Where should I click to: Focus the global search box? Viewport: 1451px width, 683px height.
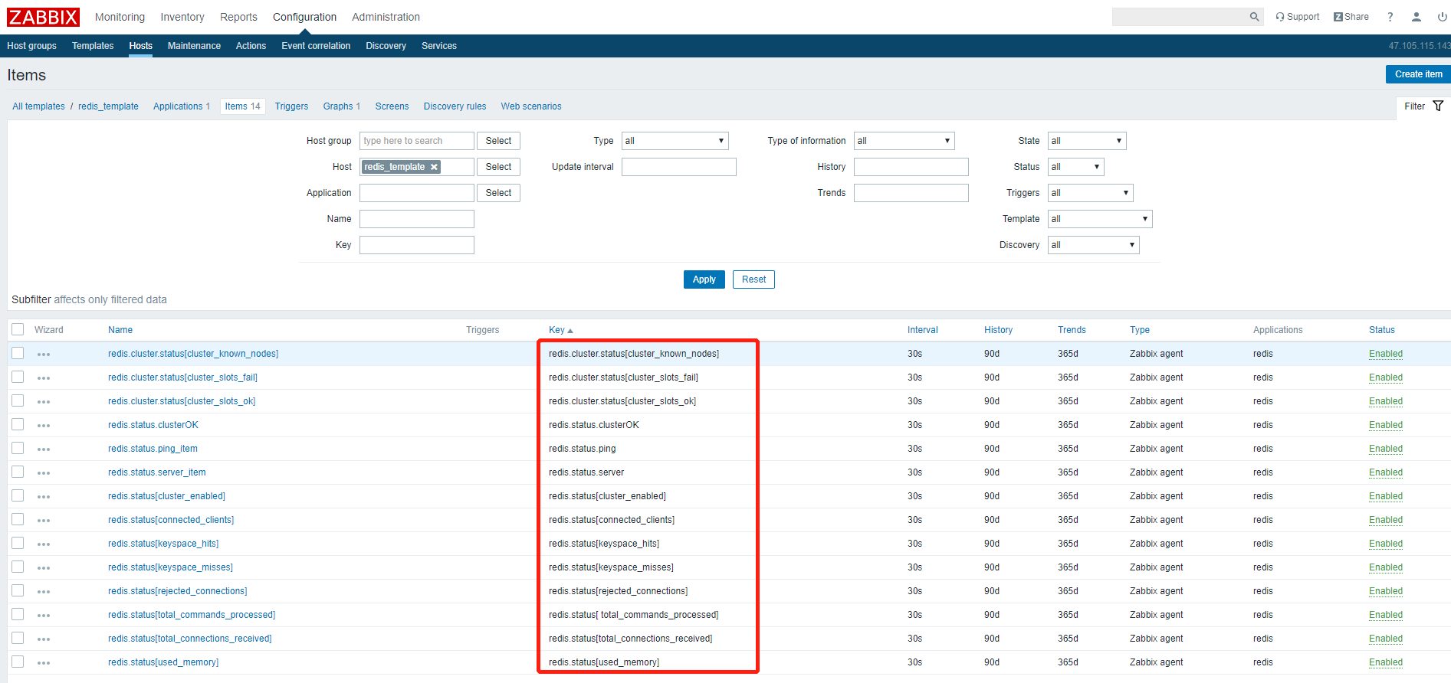1179,17
